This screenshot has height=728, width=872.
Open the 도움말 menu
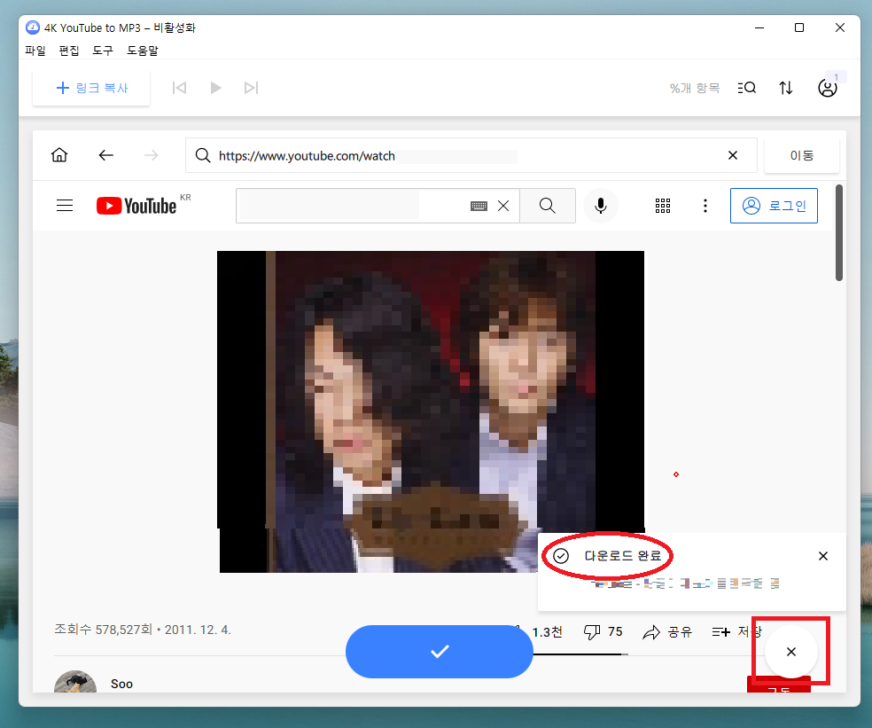pyautogui.click(x=143, y=51)
